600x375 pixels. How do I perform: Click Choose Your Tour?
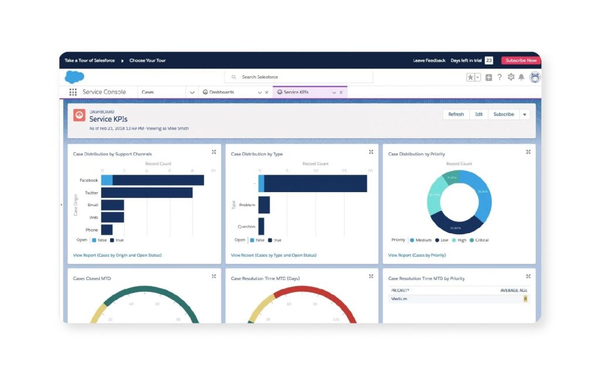[147, 60]
